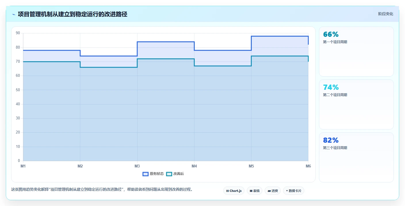405x206 pixels.
Task: Click the M4 x-axis label
Action: pos(194,166)
